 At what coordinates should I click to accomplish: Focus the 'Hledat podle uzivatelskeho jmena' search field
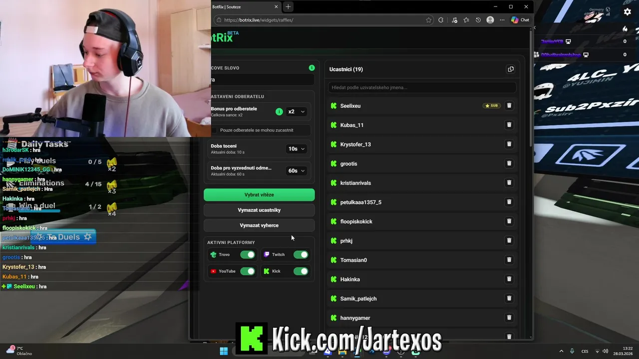pos(422,87)
